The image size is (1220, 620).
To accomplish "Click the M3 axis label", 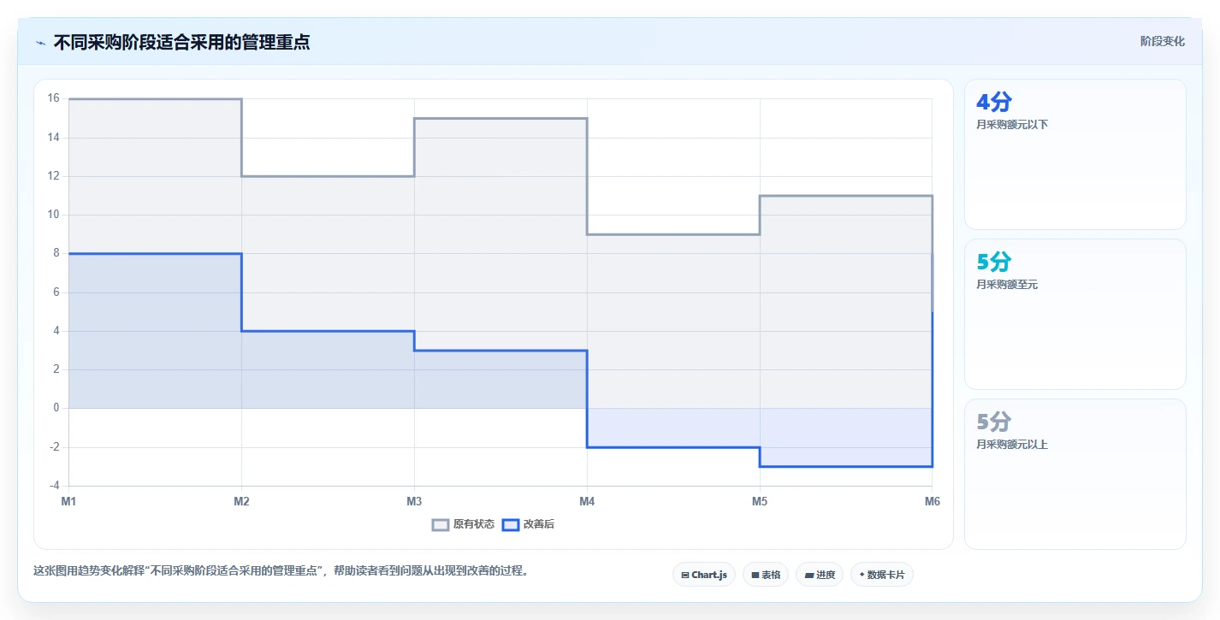I will (x=414, y=502).
